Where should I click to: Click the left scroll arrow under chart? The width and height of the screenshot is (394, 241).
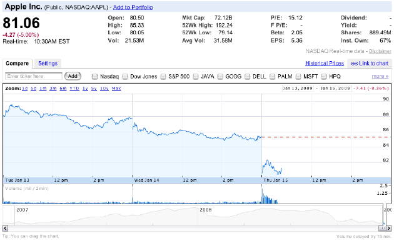click(5, 229)
